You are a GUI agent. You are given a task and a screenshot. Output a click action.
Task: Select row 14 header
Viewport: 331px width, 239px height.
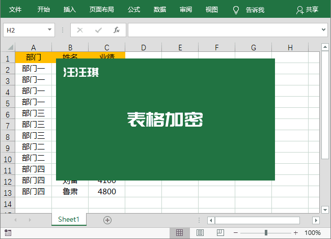coord(8,203)
